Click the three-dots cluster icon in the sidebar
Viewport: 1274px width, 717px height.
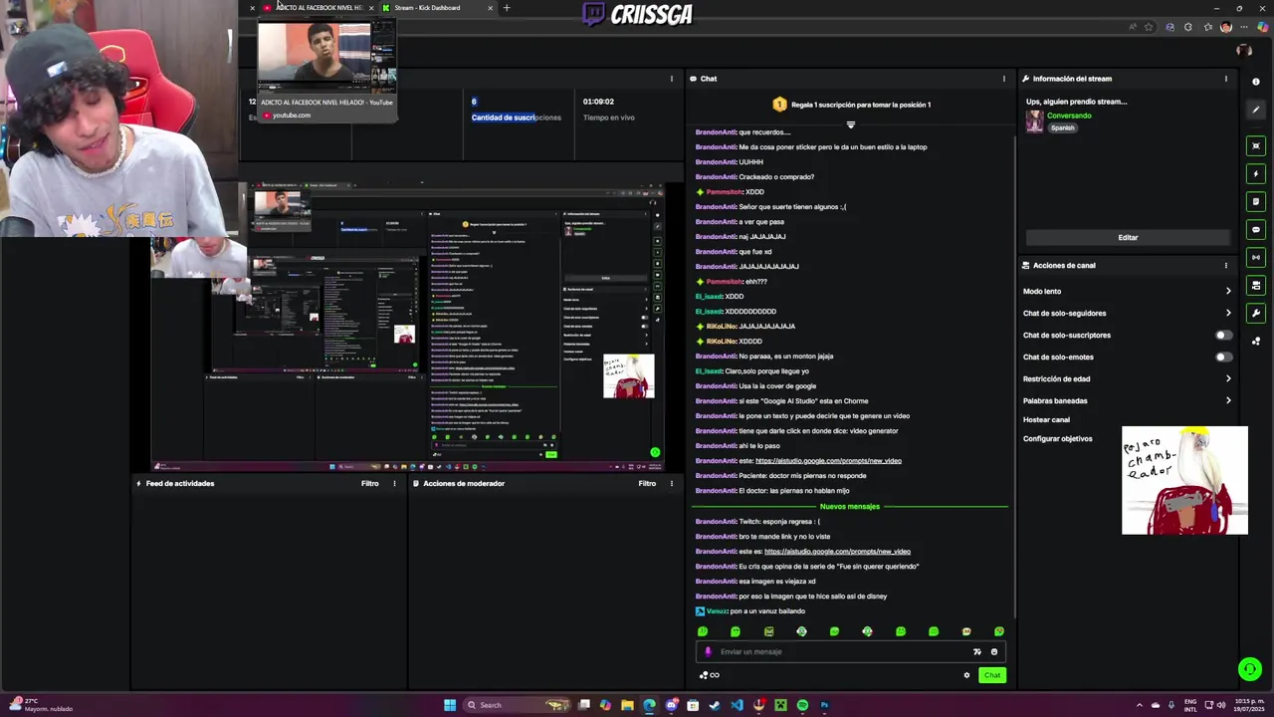(x=1256, y=341)
